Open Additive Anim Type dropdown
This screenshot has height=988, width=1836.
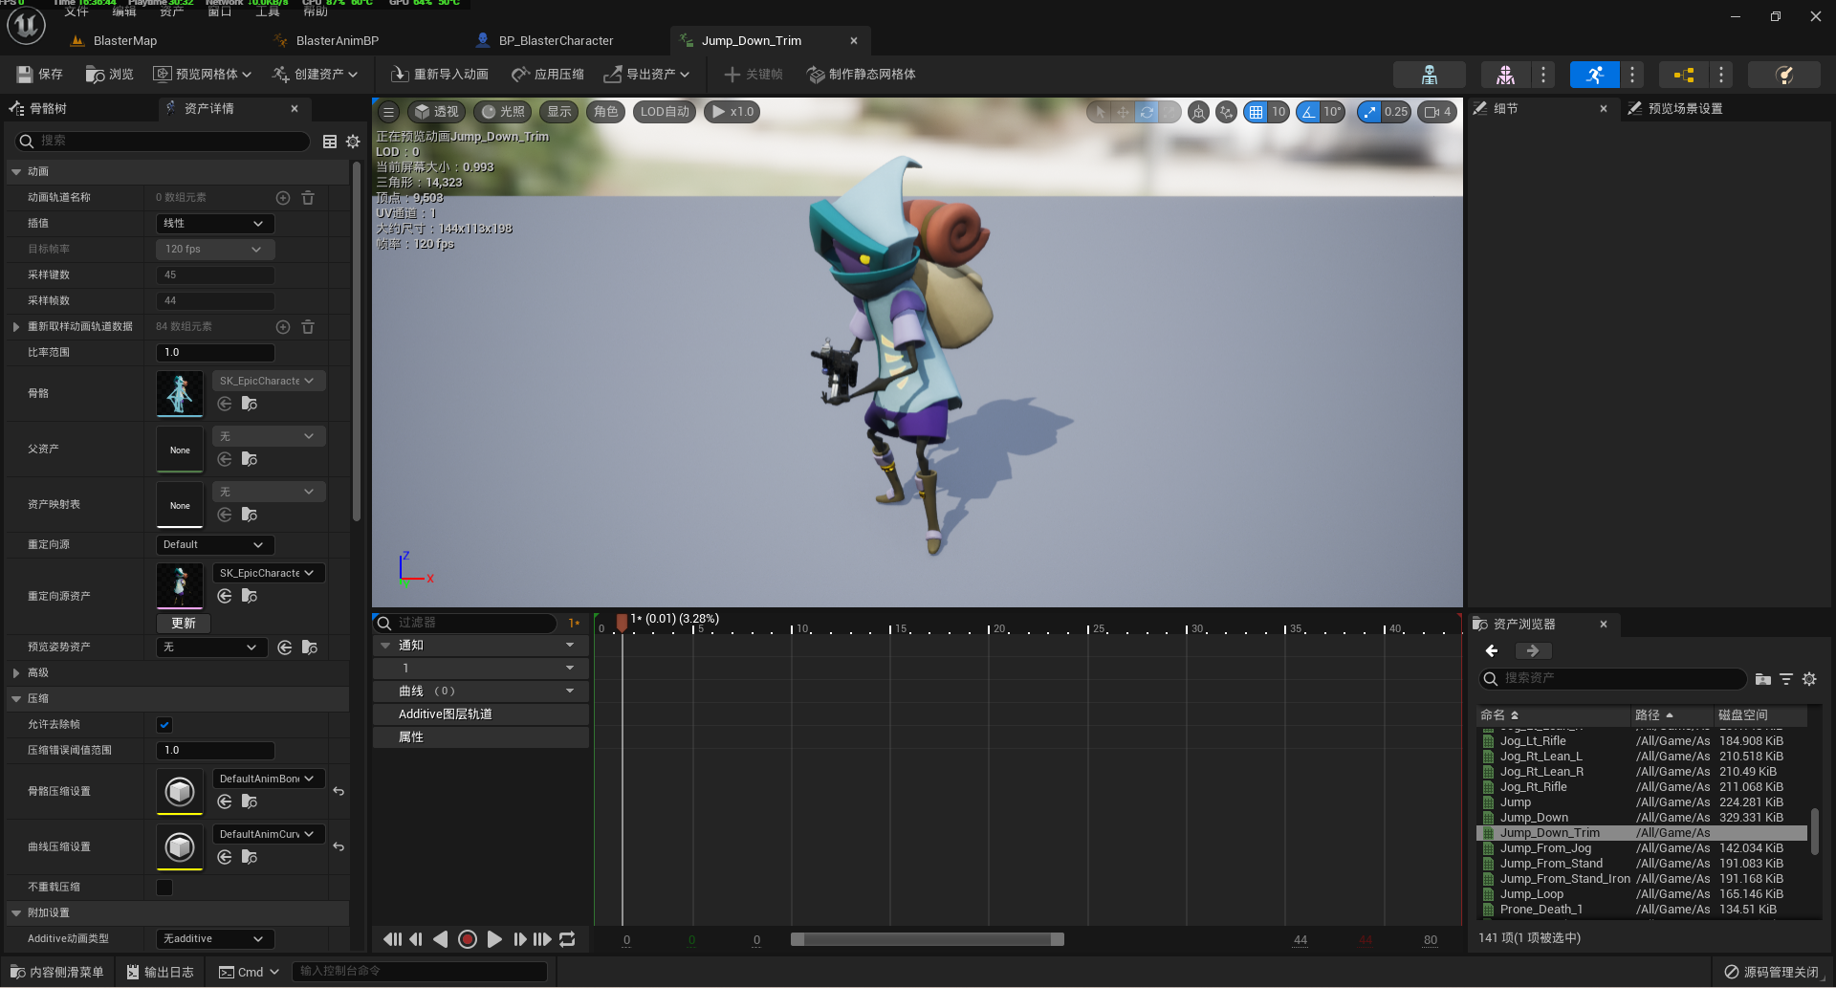pyautogui.click(x=215, y=939)
